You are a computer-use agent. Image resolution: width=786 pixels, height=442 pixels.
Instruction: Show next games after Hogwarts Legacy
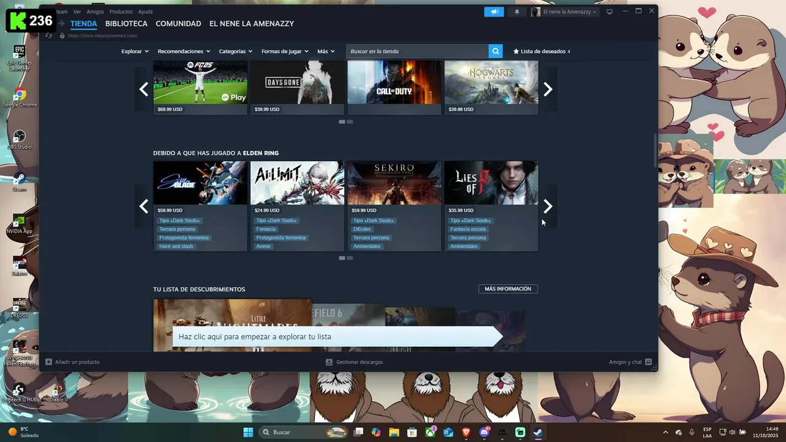[548, 90]
